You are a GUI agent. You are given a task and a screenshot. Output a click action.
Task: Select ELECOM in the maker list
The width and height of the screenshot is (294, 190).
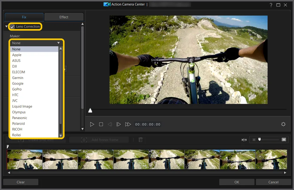(x=34, y=72)
